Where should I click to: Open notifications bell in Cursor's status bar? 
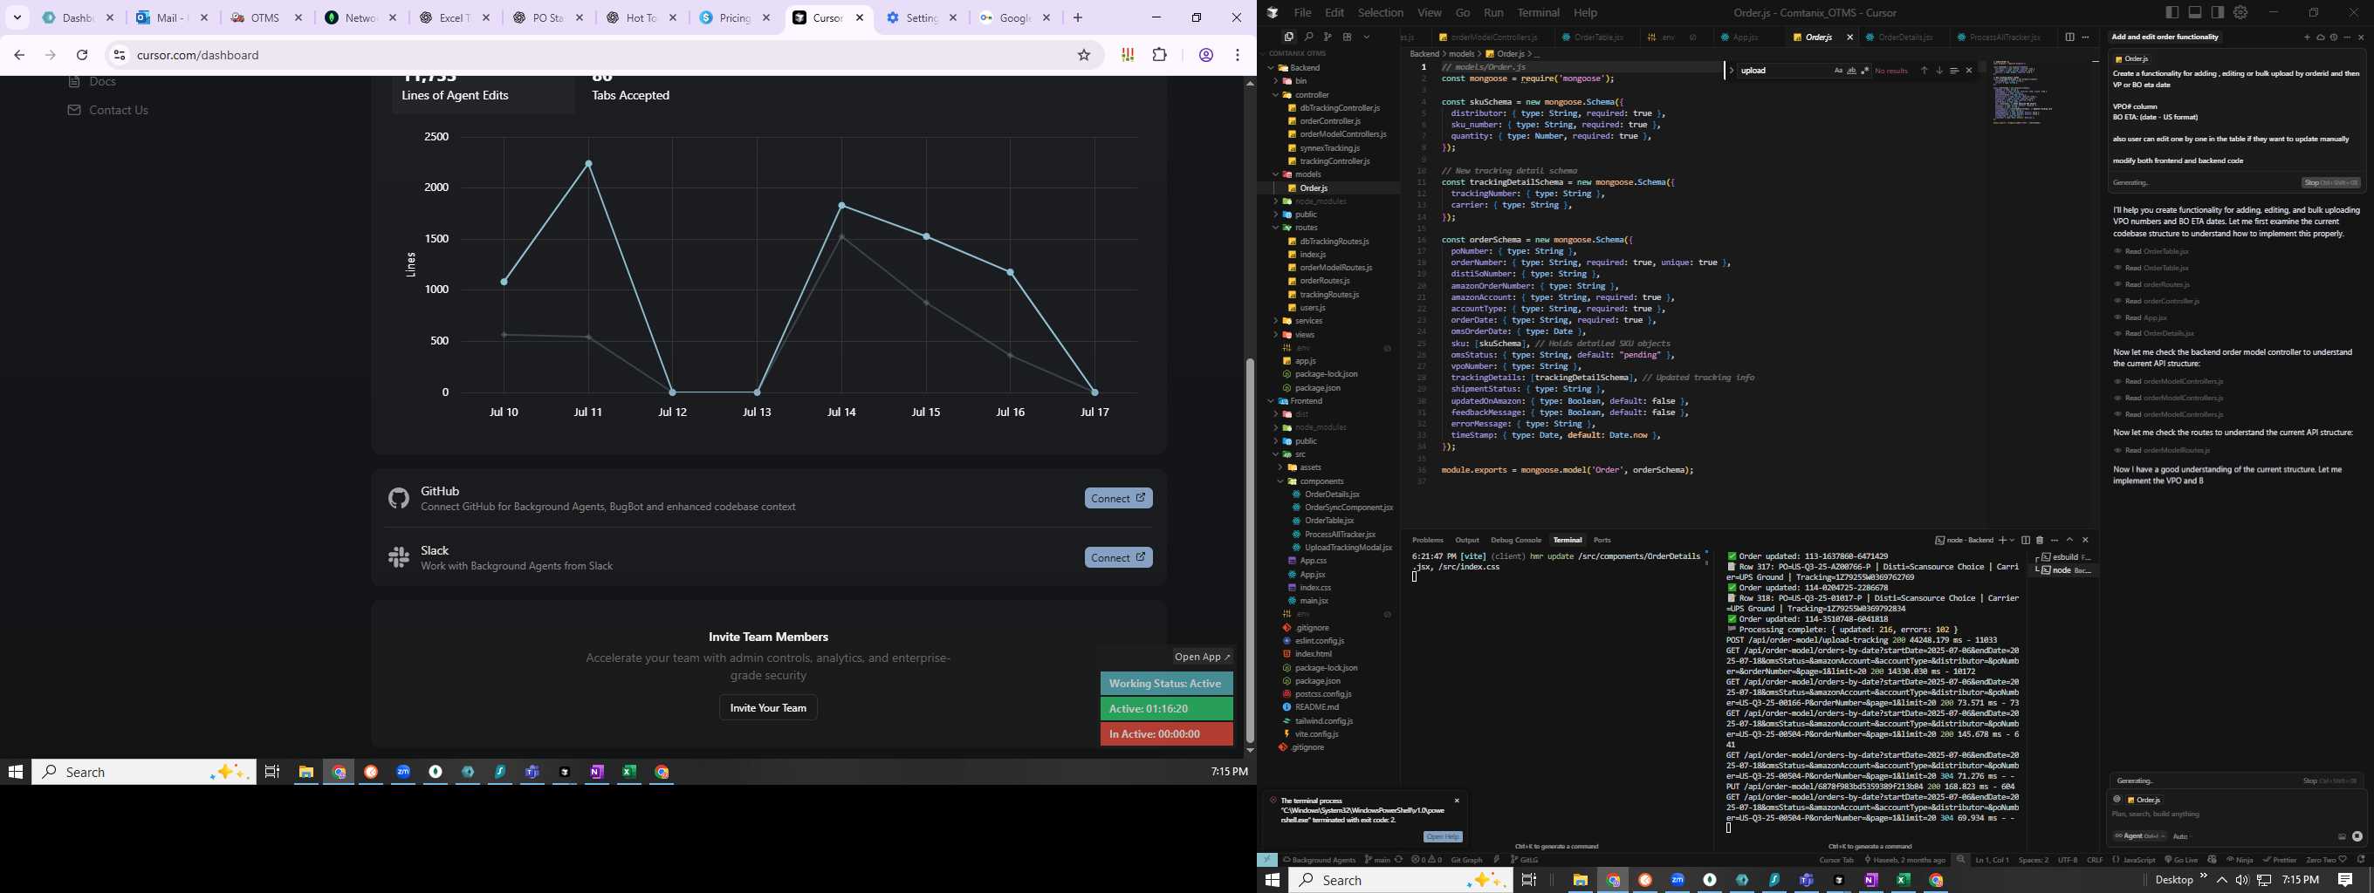tap(2360, 860)
